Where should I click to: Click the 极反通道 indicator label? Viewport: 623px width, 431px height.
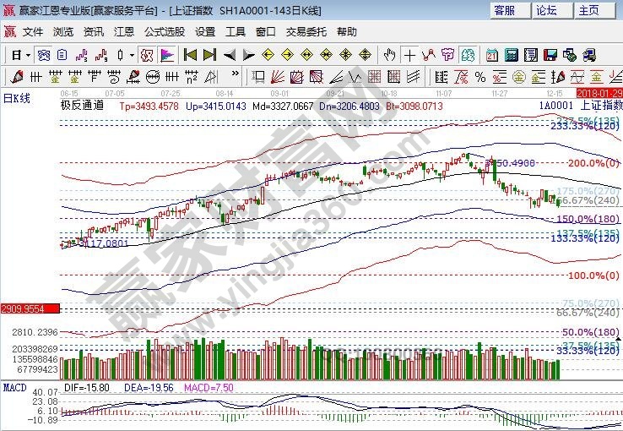(82, 106)
